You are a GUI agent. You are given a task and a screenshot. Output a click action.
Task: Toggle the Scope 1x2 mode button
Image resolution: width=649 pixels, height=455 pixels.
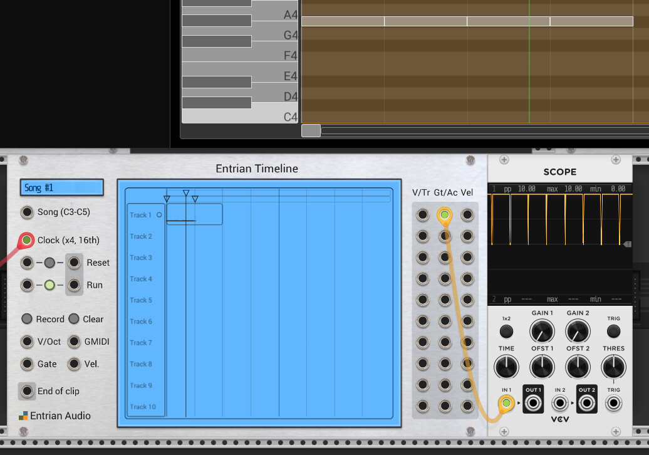pyautogui.click(x=506, y=331)
